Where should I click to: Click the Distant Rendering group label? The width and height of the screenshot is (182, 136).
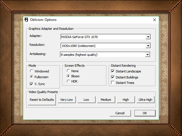123,66
